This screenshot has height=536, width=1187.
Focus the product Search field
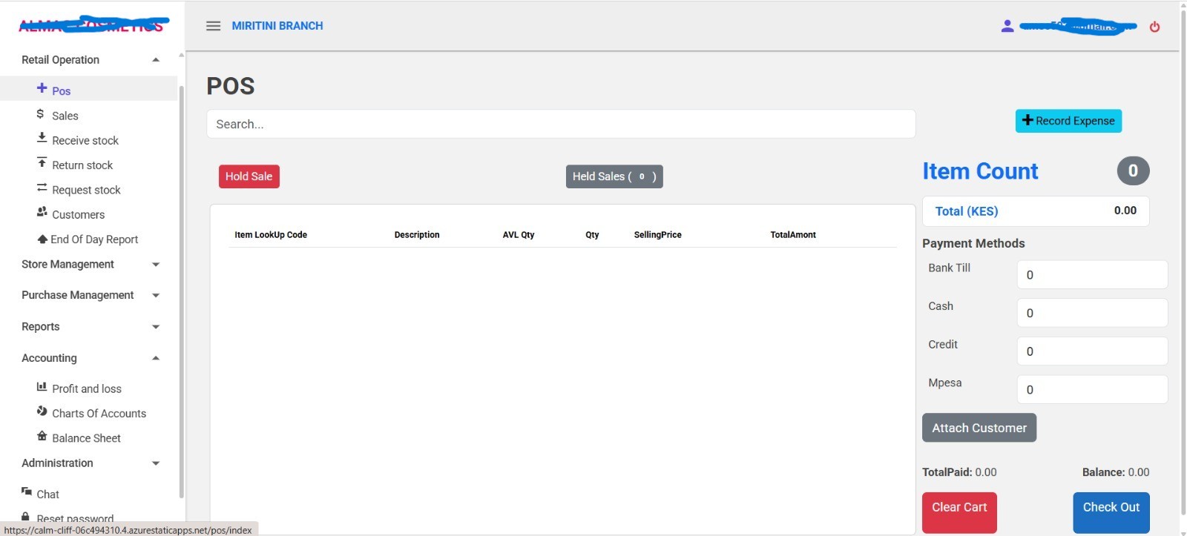[561, 124]
